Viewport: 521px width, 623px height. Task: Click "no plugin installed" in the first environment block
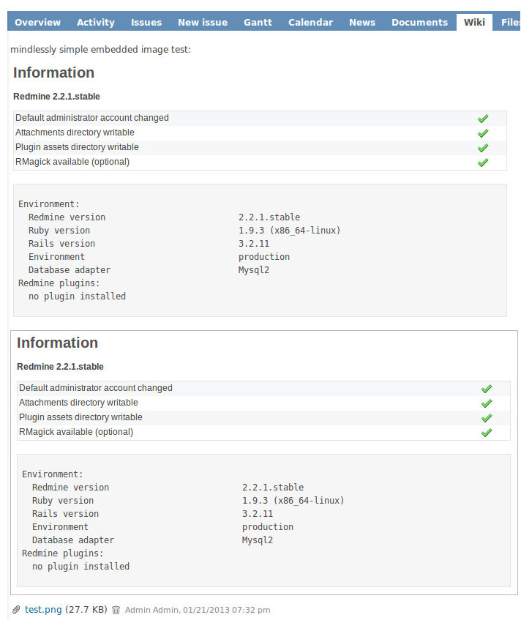click(77, 296)
